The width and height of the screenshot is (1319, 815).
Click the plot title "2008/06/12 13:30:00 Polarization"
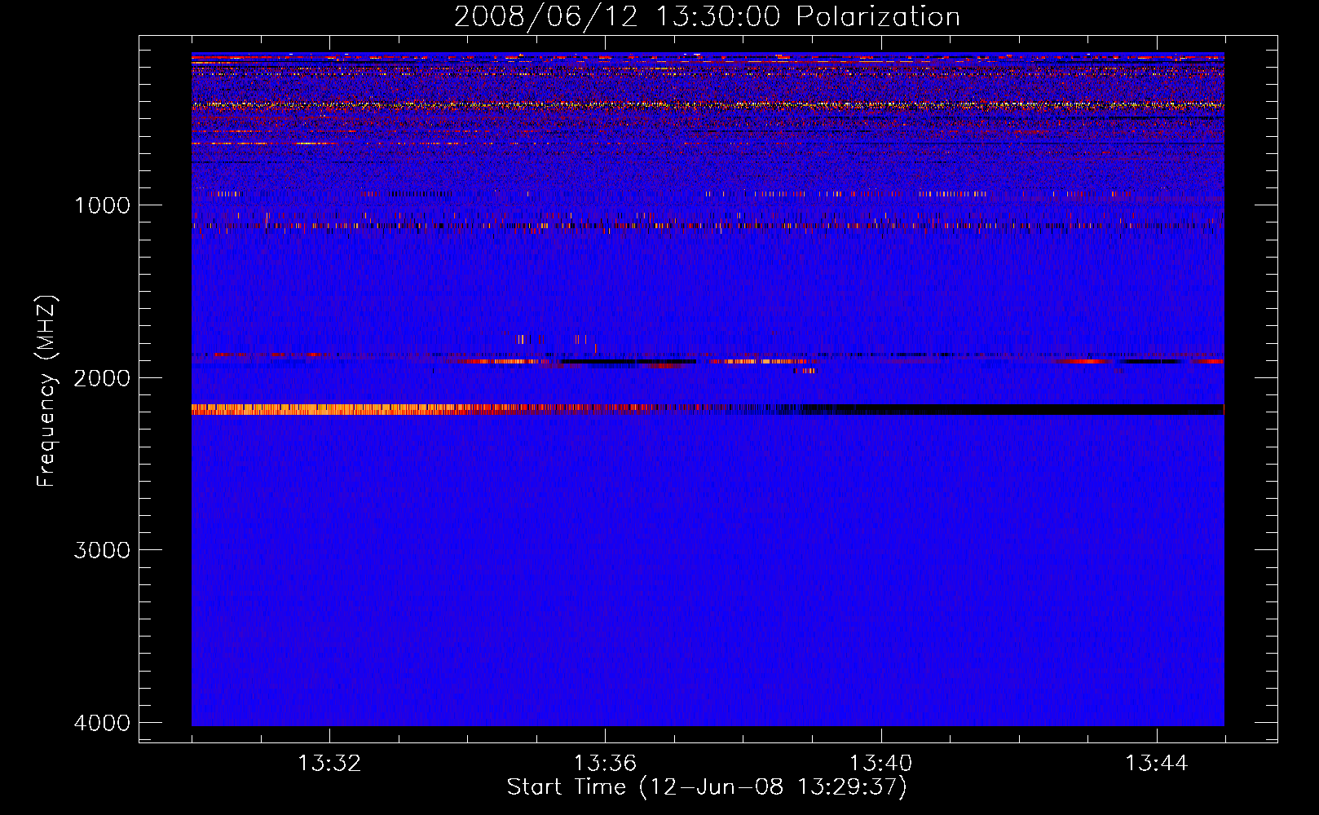click(x=707, y=16)
